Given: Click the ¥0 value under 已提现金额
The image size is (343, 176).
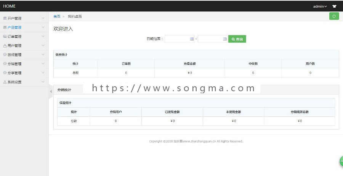Looking at the screenshot, I should tap(172, 121).
